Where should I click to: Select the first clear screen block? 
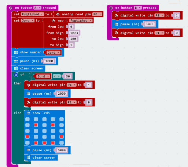coord(28,68)
